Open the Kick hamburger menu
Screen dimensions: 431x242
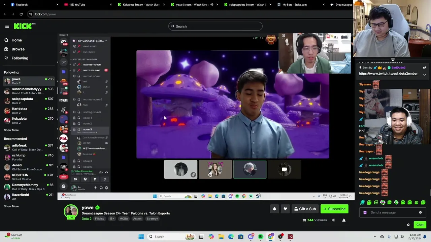coord(7,26)
